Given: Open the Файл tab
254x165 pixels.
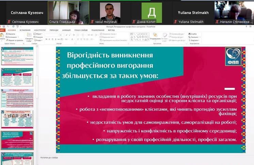Looking at the screenshot, I should (x=2, y=30).
